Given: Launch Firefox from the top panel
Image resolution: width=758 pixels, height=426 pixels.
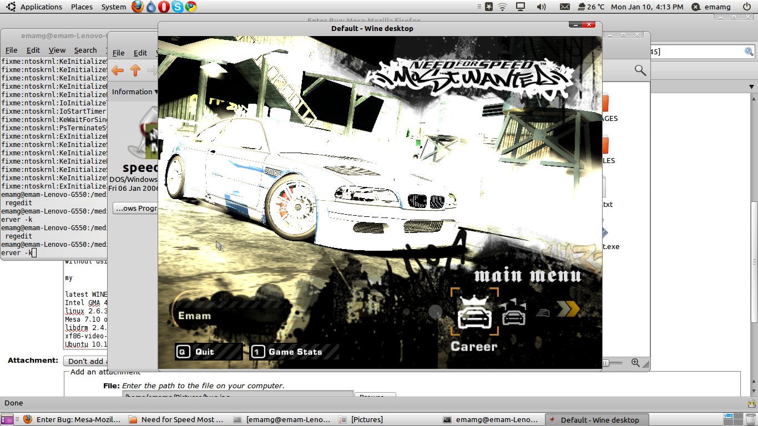Looking at the screenshot, I should [138, 7].
